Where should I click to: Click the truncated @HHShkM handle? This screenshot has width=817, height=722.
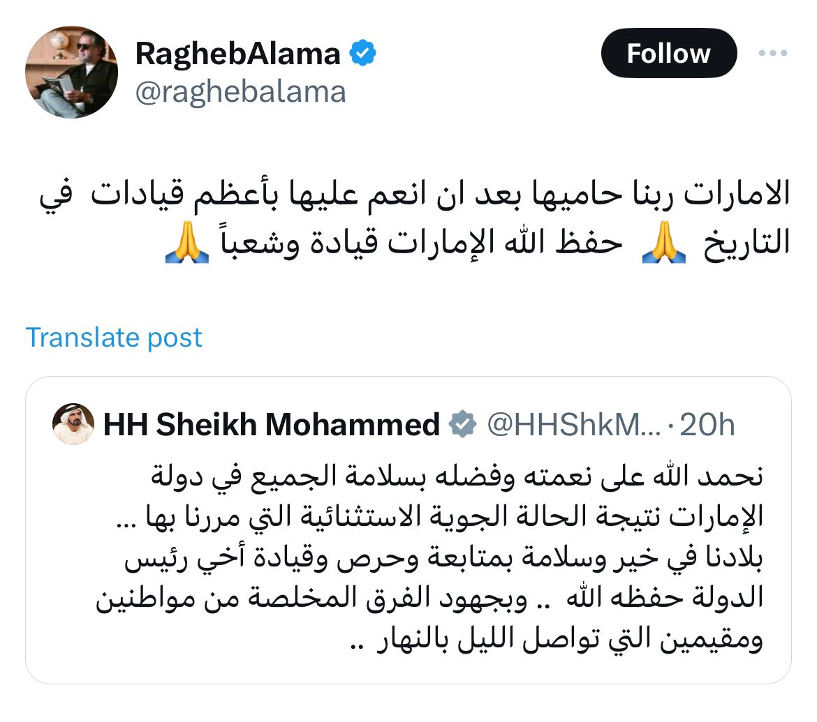[x=574, y=424]
